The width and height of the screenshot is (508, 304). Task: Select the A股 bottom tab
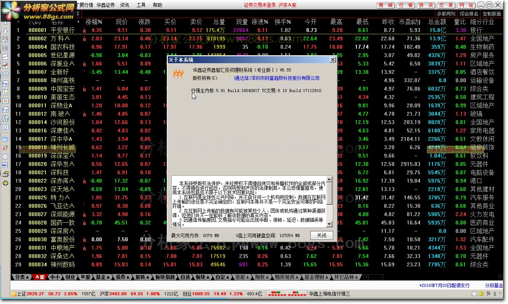click(40, 277)
